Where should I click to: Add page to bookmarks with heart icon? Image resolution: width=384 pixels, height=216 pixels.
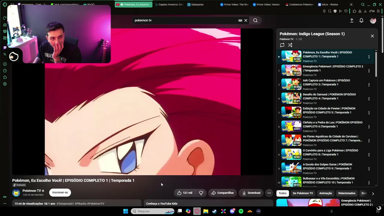point(346,11)
